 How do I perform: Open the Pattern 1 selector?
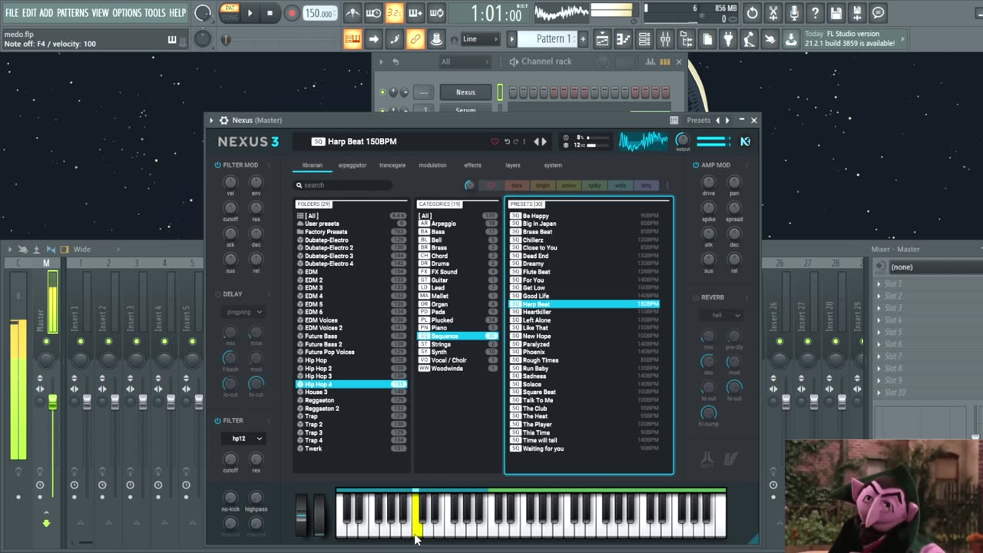point(548,39)
